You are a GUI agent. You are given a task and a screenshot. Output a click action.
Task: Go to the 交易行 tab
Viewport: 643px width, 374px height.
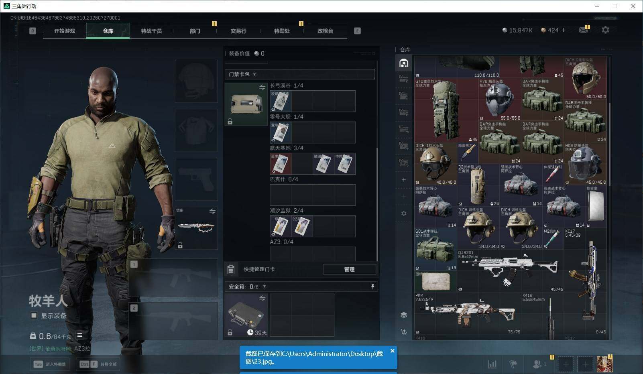tap(238, 31)
